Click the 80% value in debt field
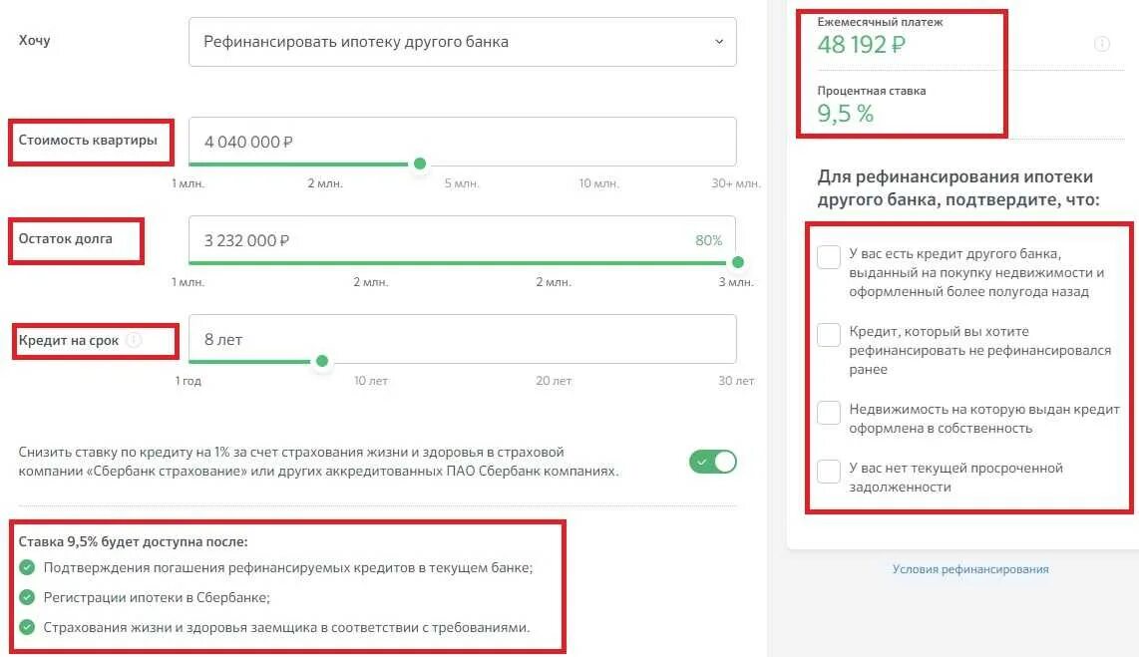 (708, 240)
